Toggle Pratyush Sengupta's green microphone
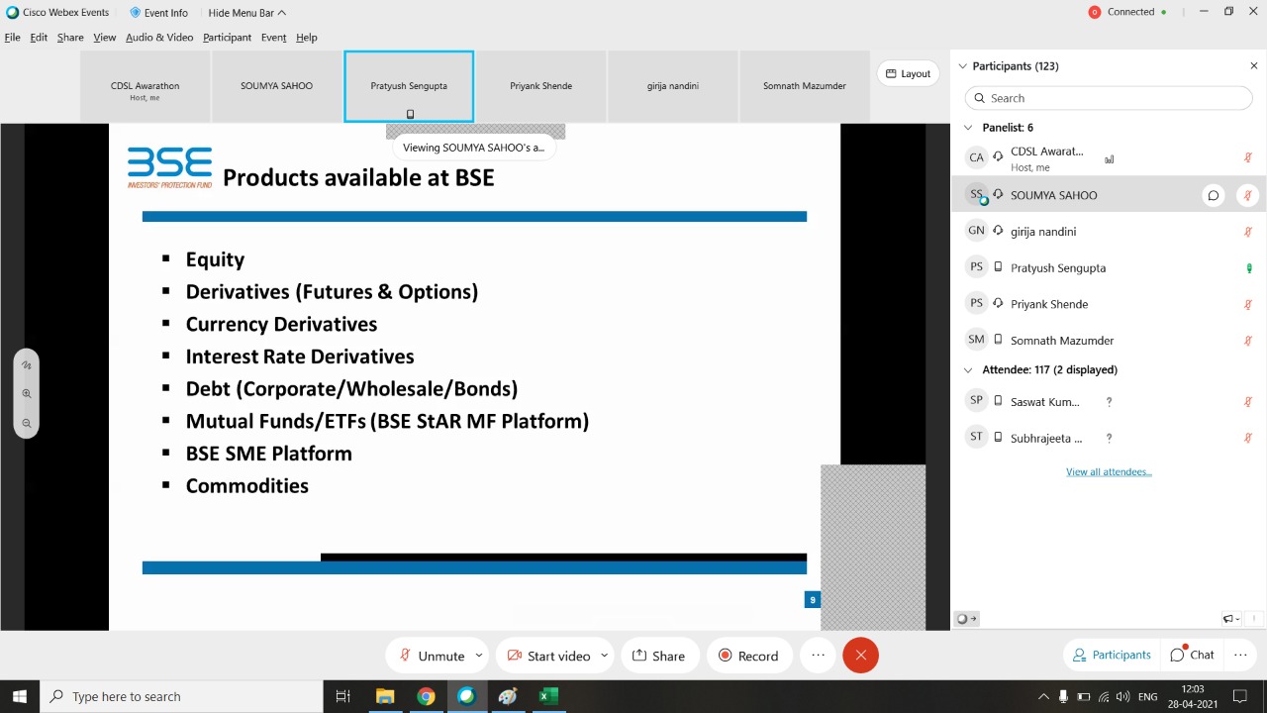Image resolution: width=1267 pixels, height=713 pixels. [1248, 268]
